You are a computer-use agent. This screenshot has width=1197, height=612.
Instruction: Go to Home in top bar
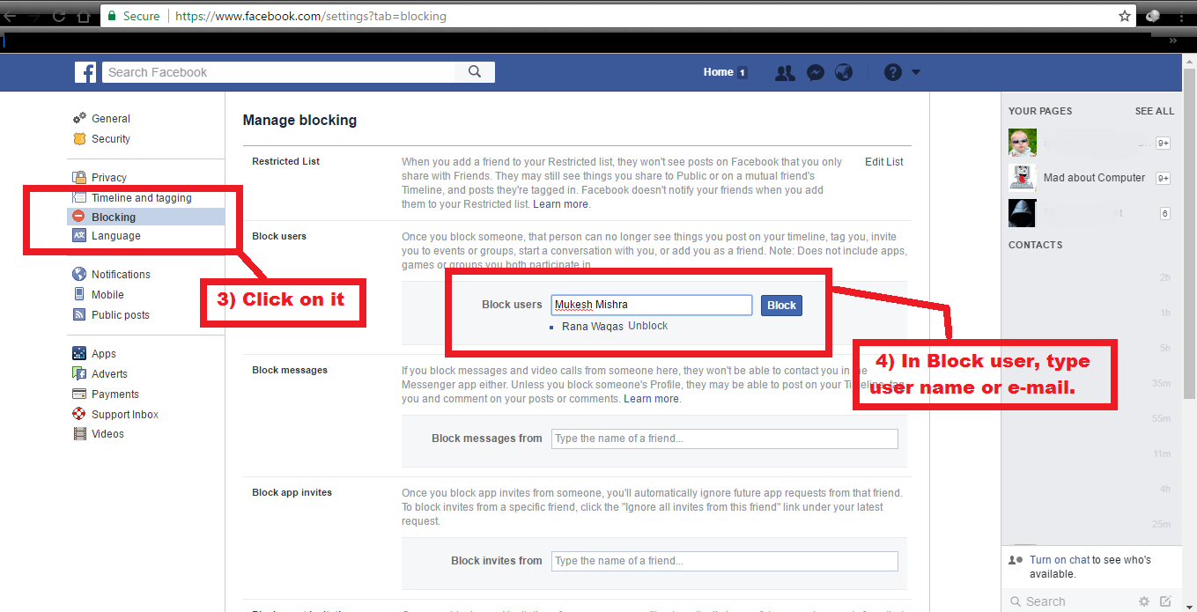(719, 72)
